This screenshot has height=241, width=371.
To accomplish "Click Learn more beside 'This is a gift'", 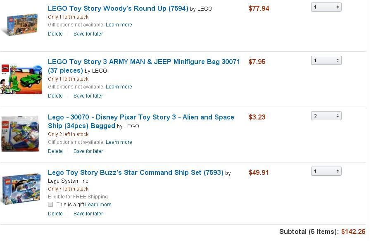I will click(x=98, y=205).
